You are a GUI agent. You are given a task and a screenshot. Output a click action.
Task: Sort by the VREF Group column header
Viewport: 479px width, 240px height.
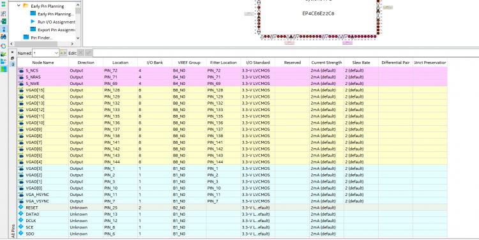(189, 63)
